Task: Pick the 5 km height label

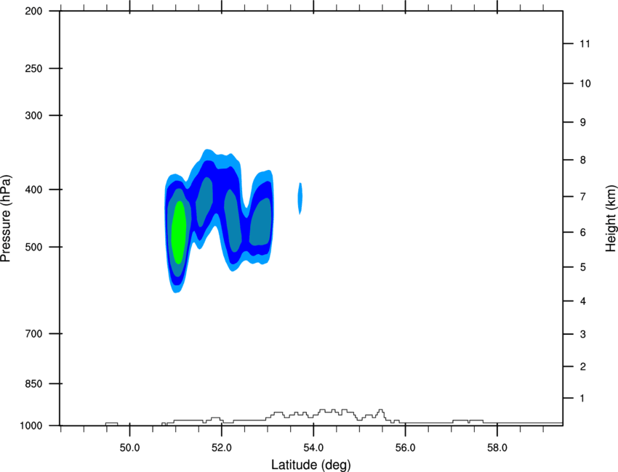Action: pyautogui.click(x=582, y=267)
